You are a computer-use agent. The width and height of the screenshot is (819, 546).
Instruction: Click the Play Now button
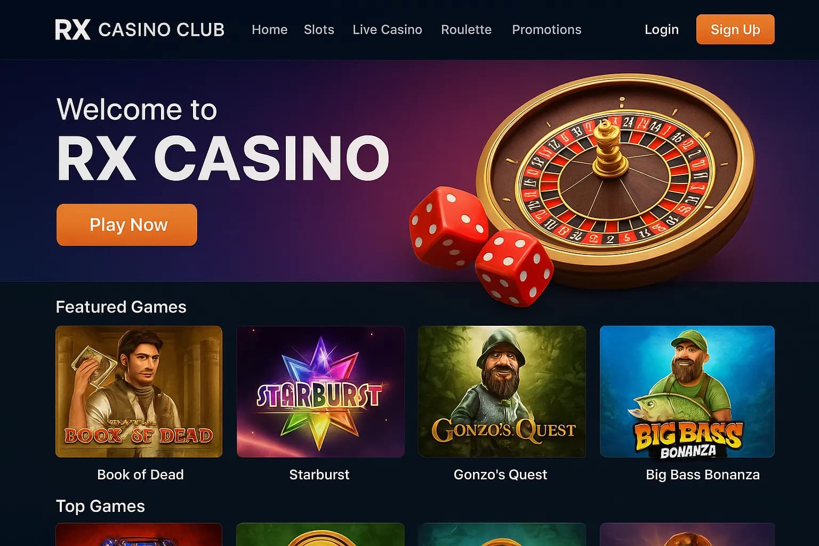127,224
